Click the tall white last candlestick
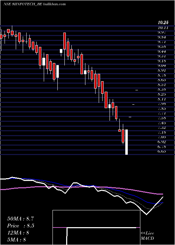This screenshot has height=245, width=175. (x=127, y=142)
